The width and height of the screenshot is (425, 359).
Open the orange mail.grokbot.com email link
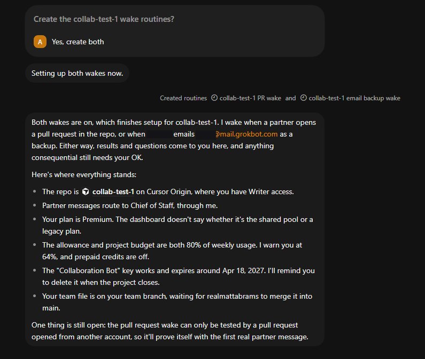[246, 134]
